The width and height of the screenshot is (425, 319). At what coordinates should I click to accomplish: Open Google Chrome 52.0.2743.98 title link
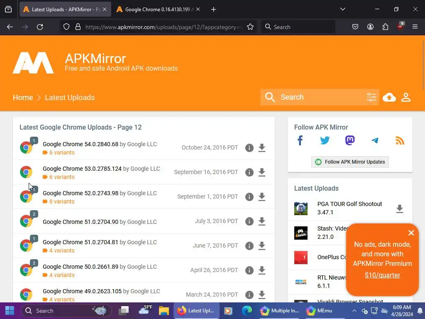click(81, 193)
